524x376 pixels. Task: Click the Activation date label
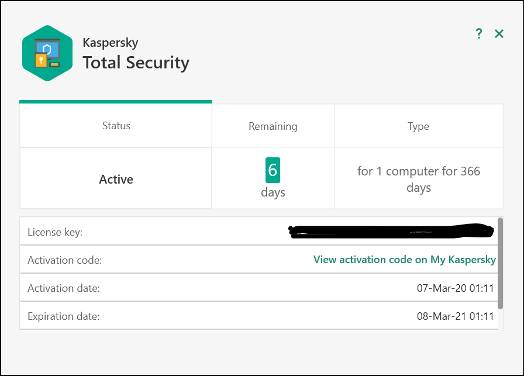64,288
